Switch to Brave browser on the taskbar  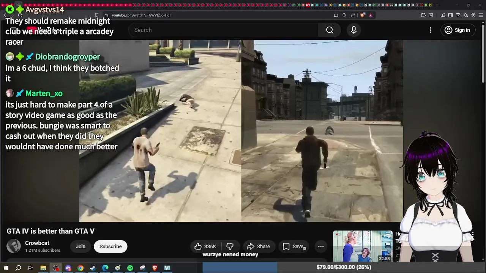(x=155, y=268)
